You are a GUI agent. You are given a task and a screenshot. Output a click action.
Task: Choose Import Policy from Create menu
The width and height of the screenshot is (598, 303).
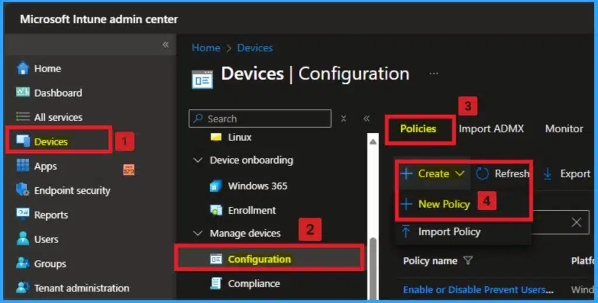[x=449, y=231]
